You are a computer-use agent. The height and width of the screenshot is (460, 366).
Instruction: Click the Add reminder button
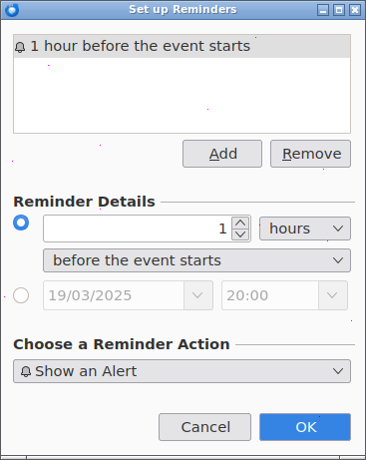click(222, 154)
